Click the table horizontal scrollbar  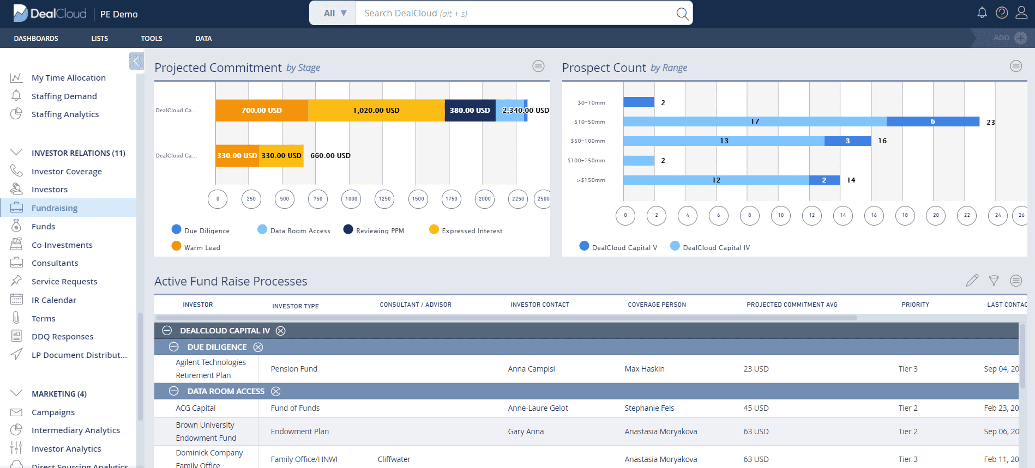507,318
